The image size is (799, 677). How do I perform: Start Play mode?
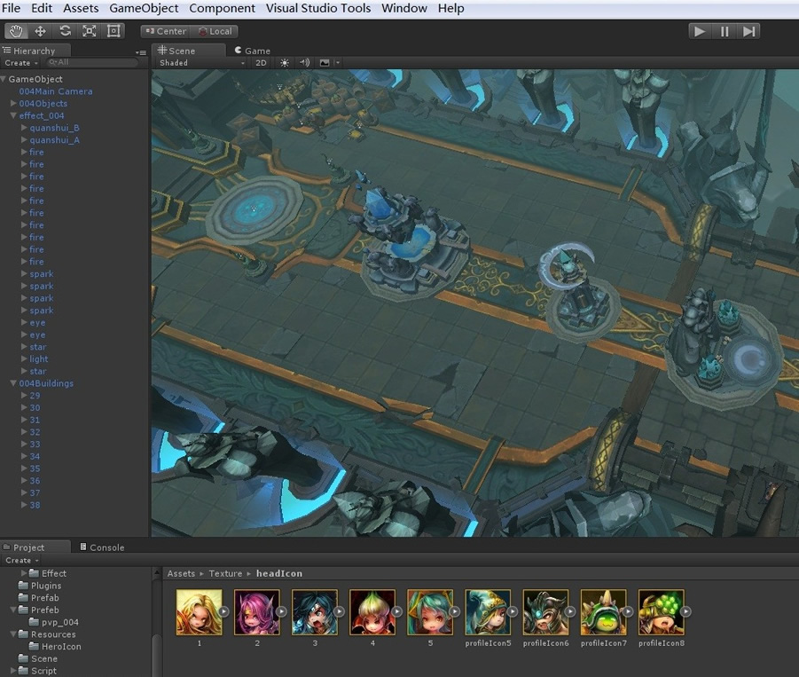700,32
